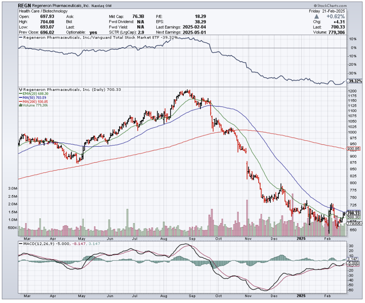Click the relative strength legend line marker
This screenshot has width=365, height=303.
21,37
